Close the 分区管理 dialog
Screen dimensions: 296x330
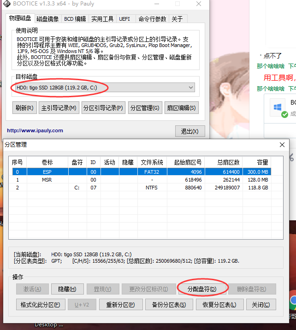coord(282,145)
